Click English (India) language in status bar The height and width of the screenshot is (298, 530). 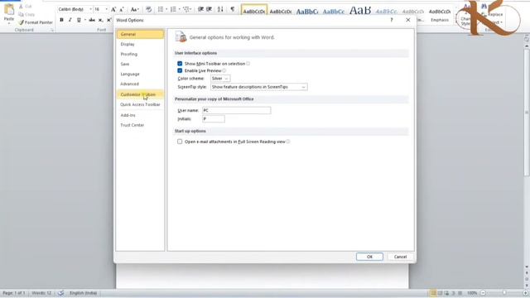coord(83,293)
